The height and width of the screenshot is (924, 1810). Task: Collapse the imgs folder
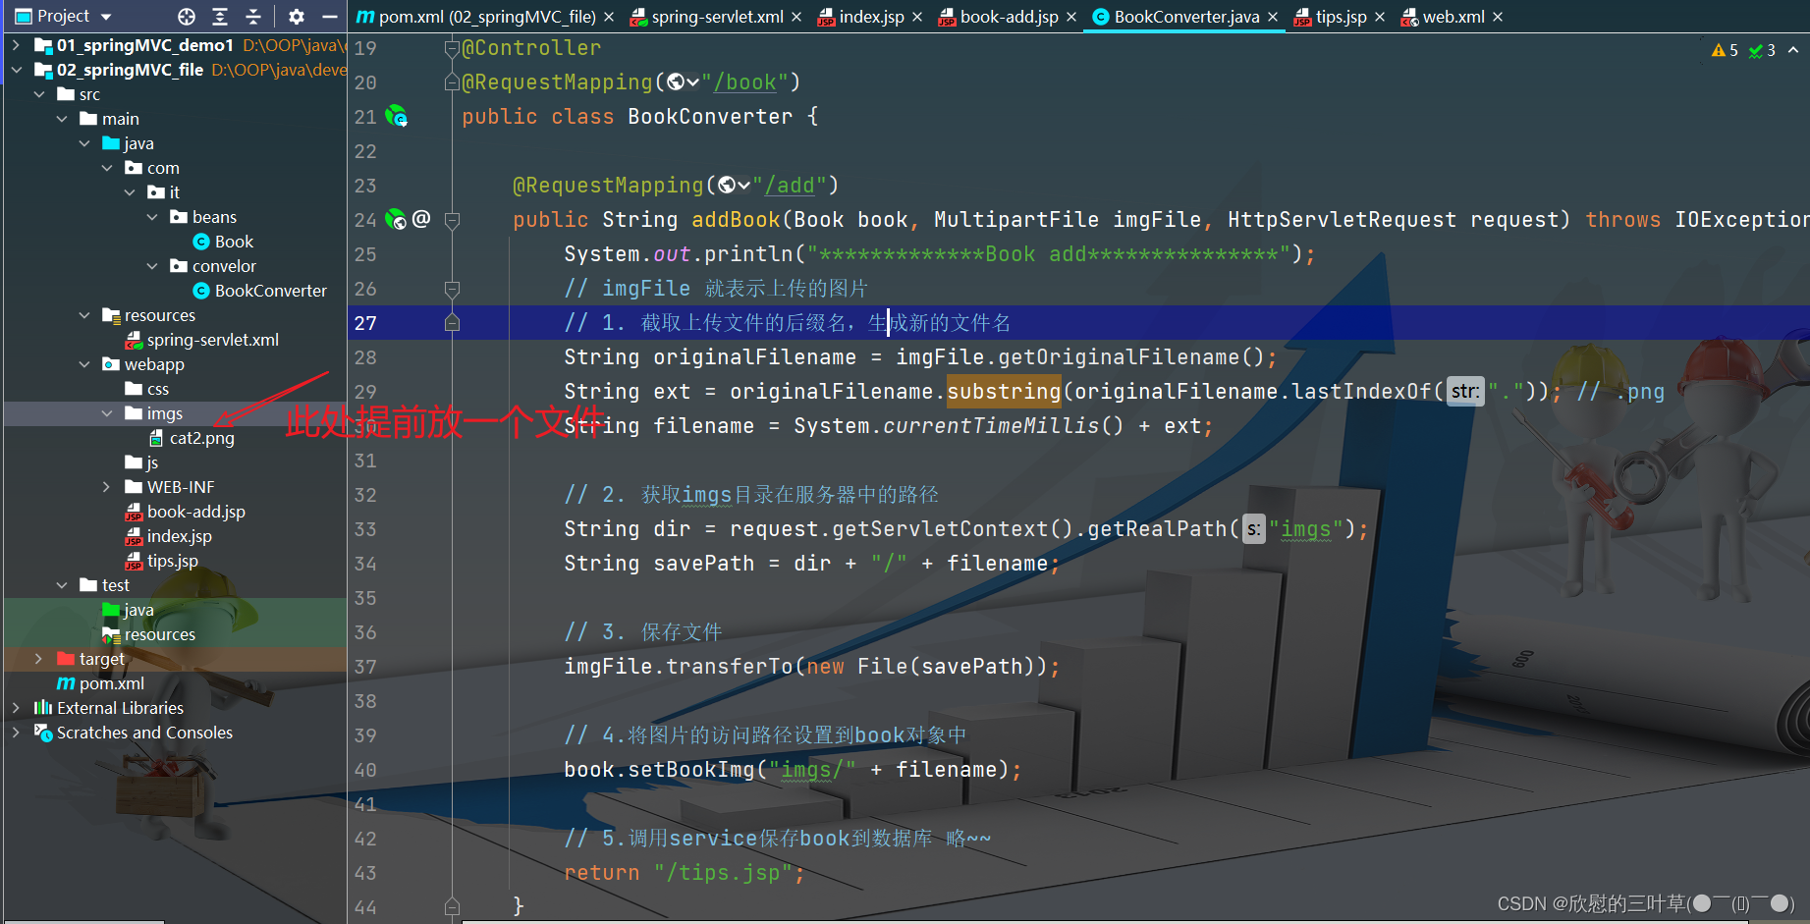click(x=107, y=413)
